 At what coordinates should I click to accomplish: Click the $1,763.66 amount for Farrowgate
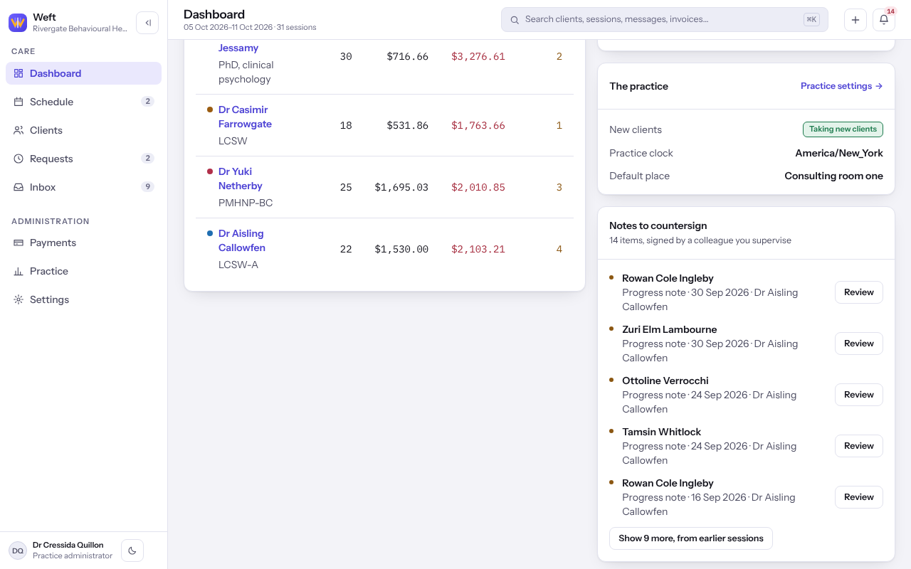[478, 126]
